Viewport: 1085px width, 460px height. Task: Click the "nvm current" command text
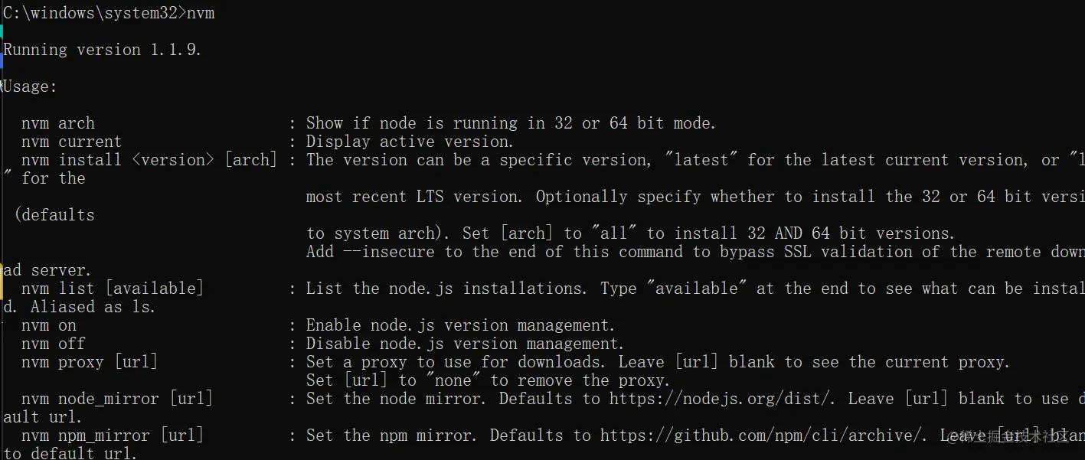(71, 142)
